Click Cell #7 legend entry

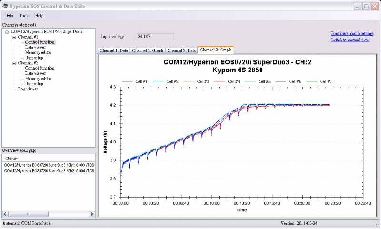coord(319,81)
